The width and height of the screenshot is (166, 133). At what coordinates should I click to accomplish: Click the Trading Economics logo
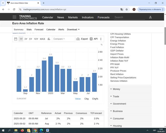28,17
